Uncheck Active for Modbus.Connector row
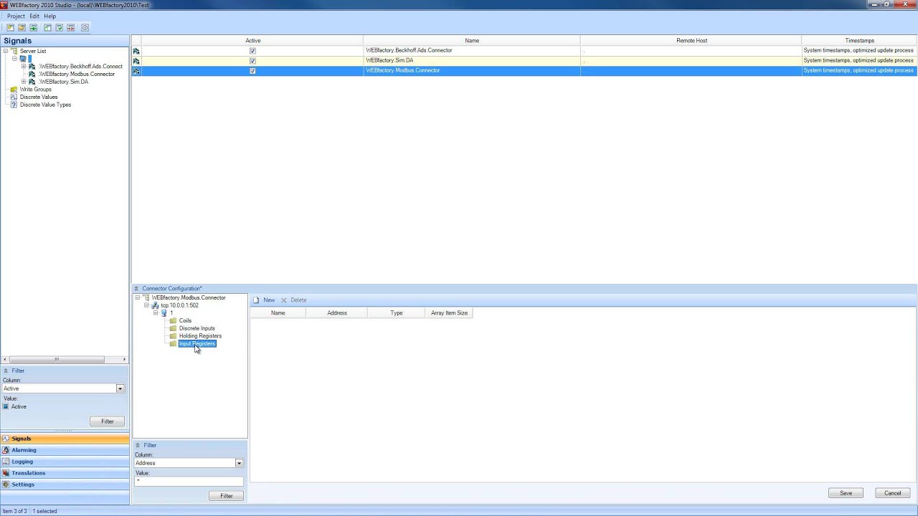This screenshot has width=918, height=516. point(252,71)
